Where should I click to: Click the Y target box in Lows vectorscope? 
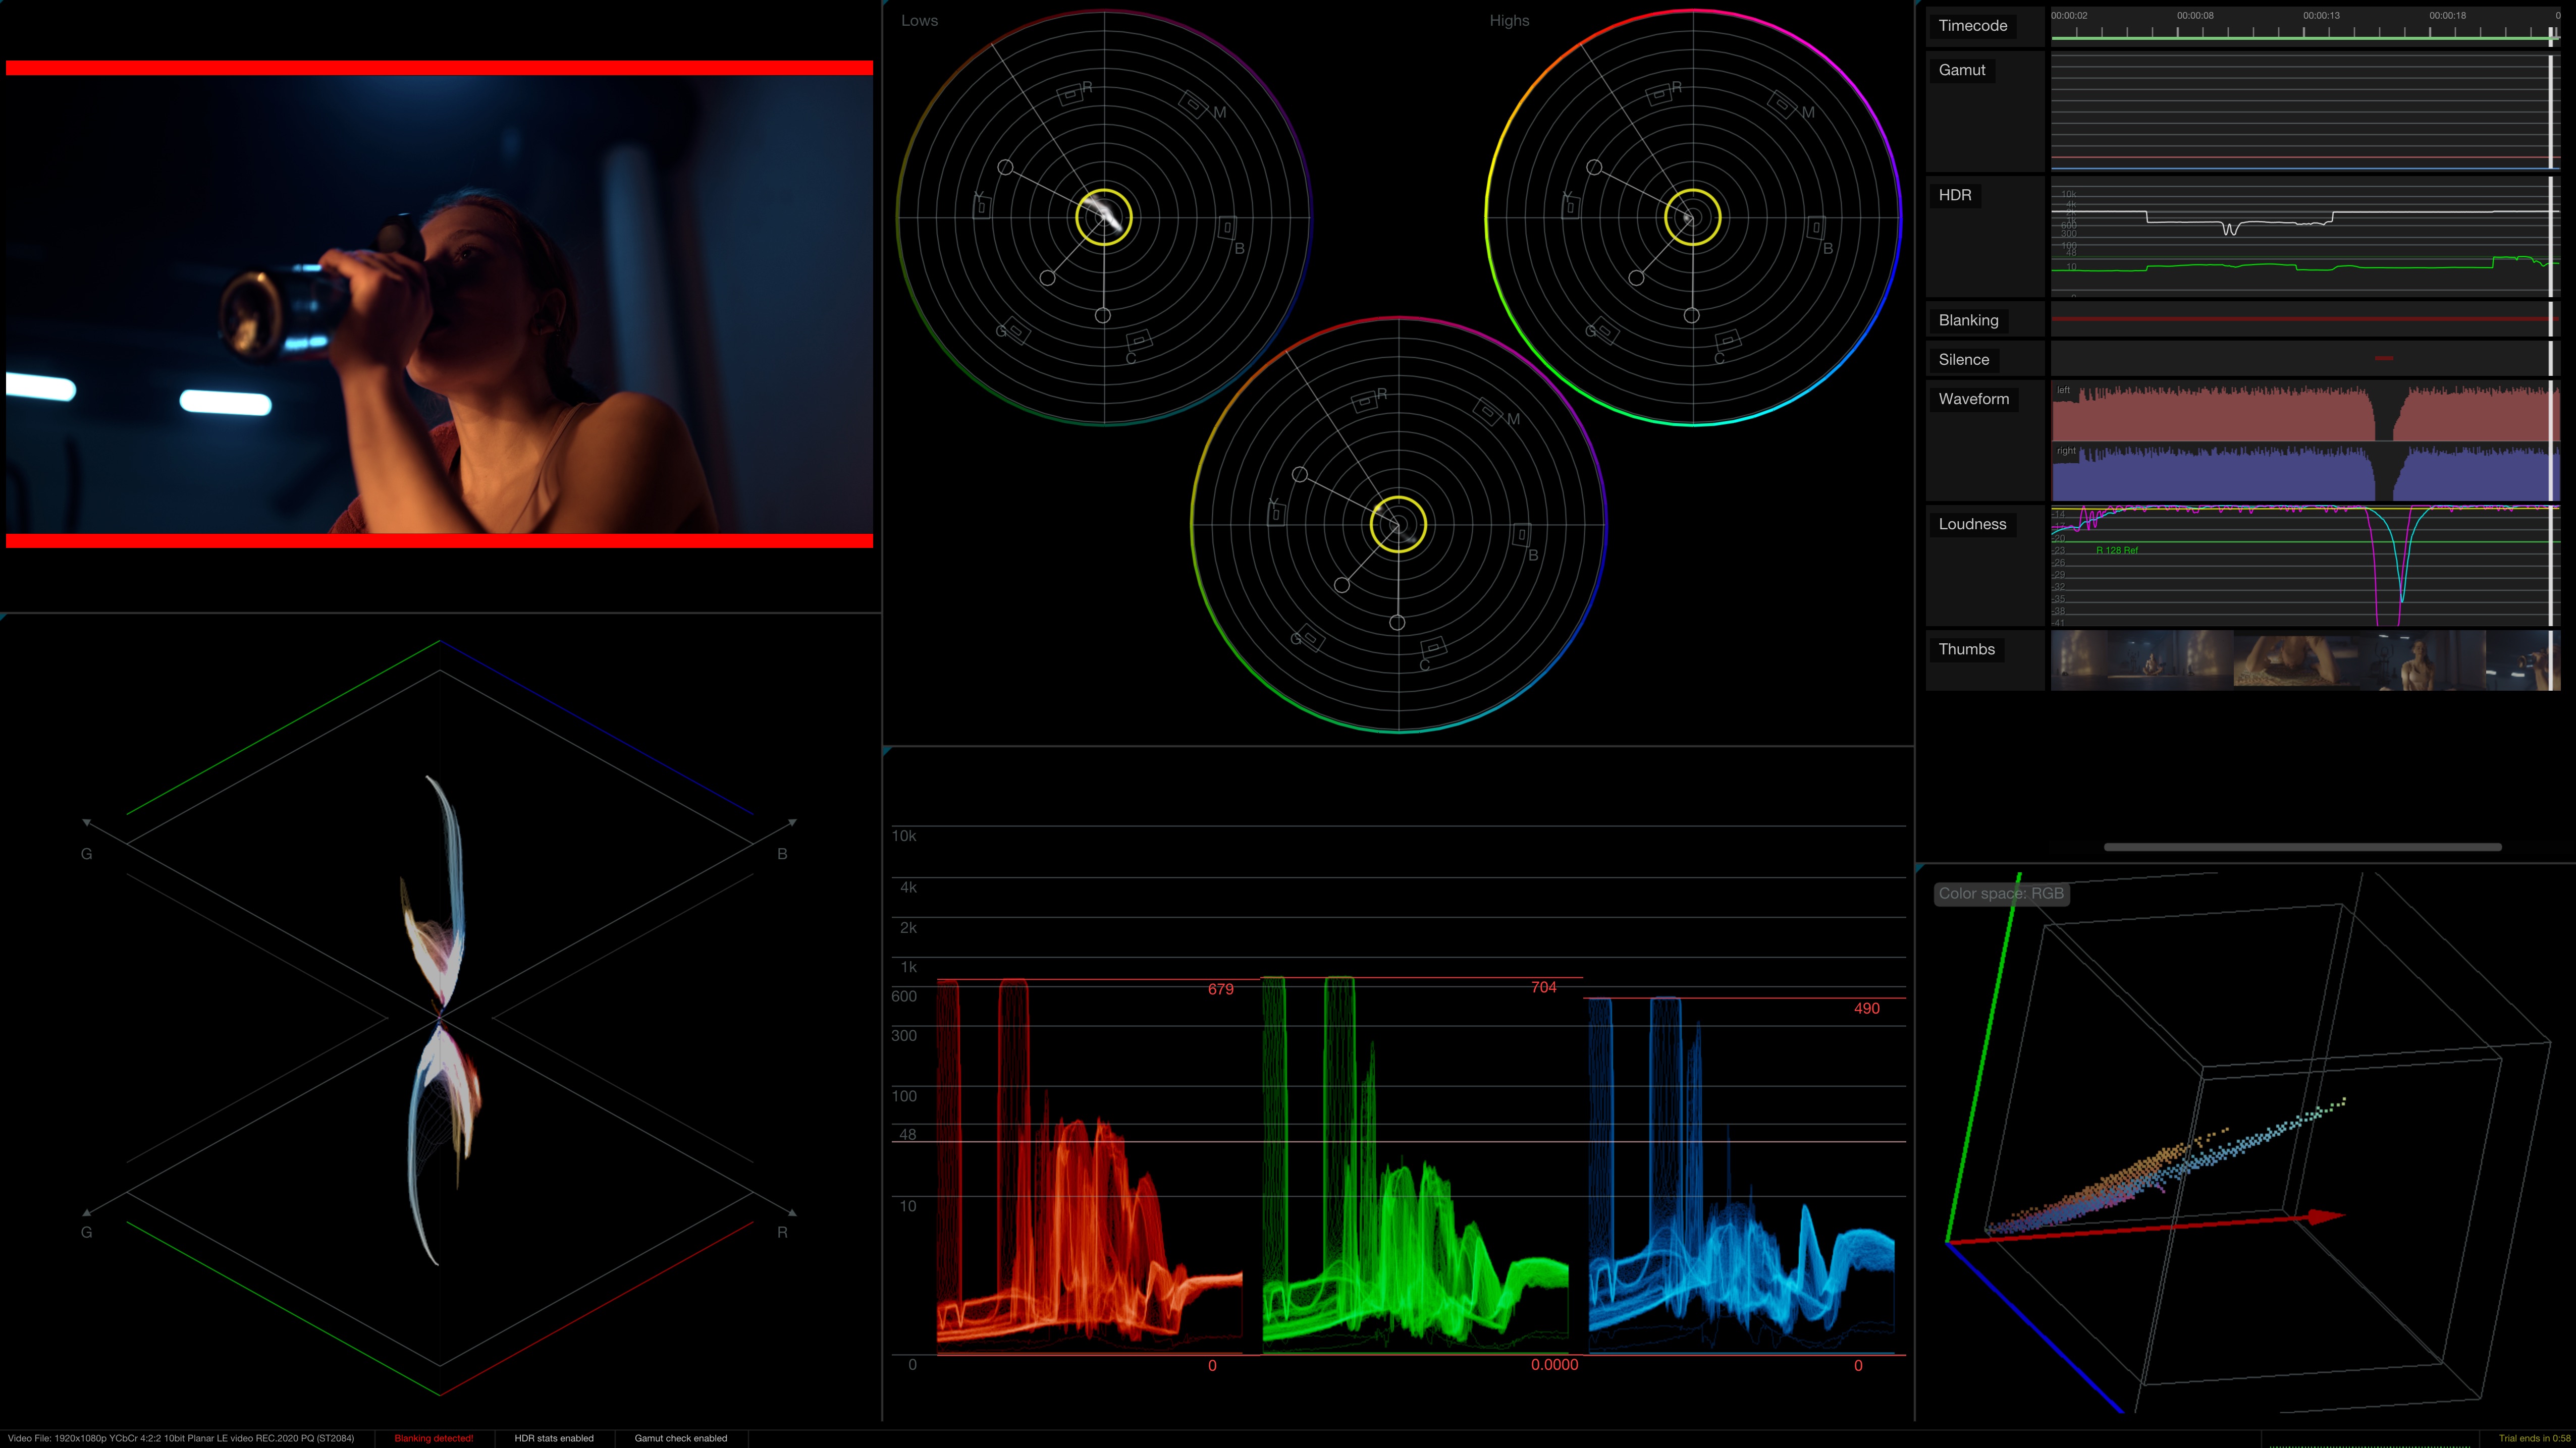point(982,207)
